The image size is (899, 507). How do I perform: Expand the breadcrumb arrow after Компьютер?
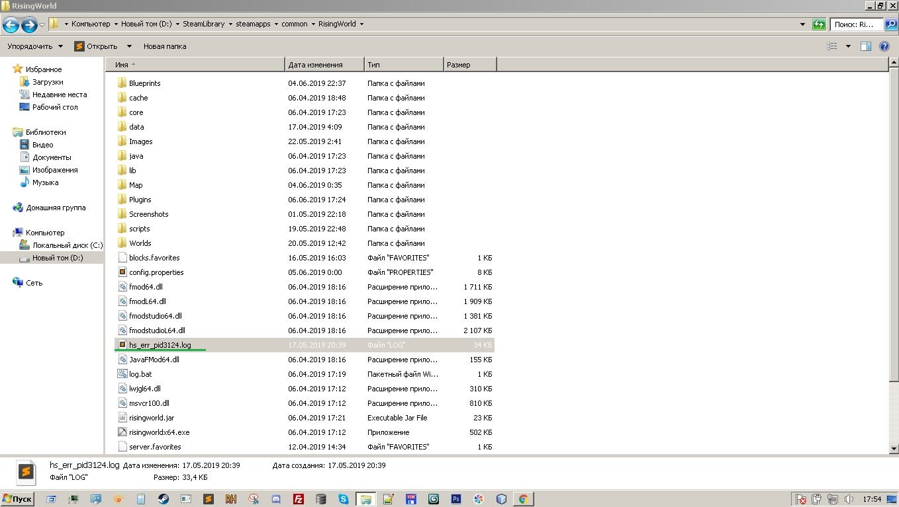point(115,24)
